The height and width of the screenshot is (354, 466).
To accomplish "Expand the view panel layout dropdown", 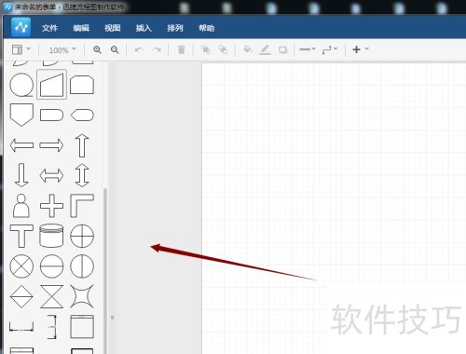I will coord(21,49).
